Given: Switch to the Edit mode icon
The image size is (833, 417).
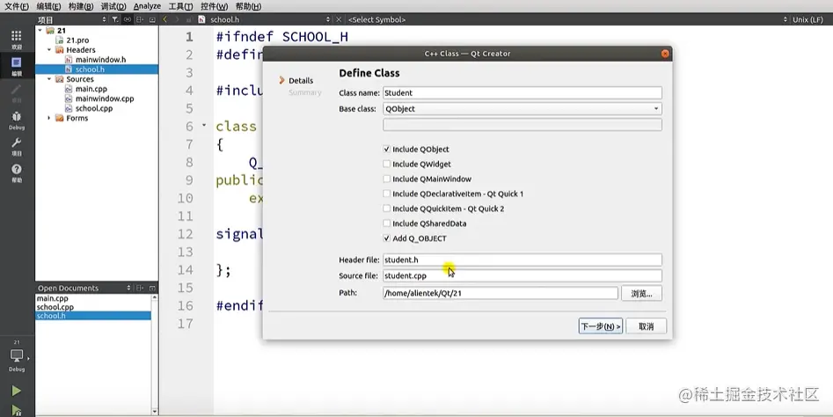Looking at the screenshot, I should pos(17,62).
